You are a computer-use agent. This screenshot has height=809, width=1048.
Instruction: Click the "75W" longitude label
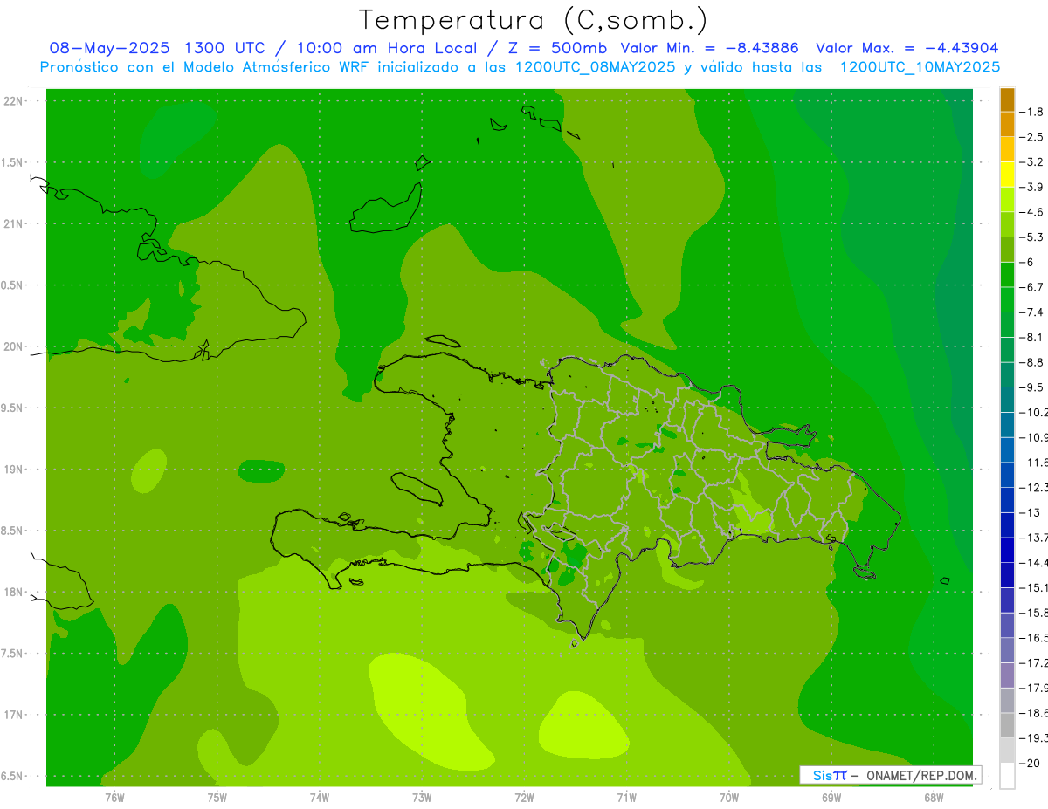click(x=217, y=798)
